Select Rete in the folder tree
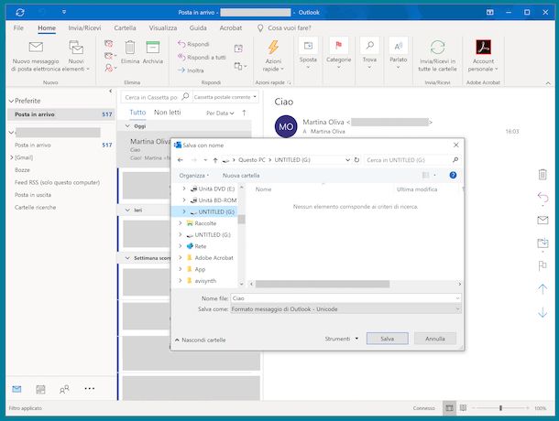 pos(201,246)
